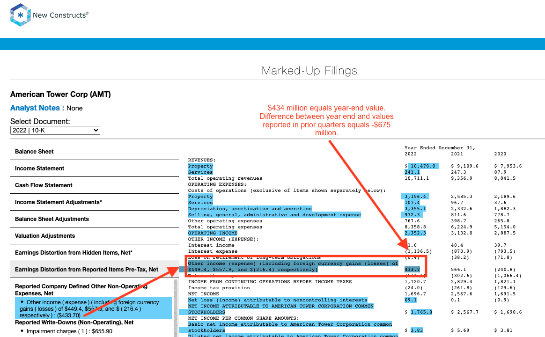Click the highlighted OPERATING INCOME label
Viewport: 545px width, 337px height.
(x=213, y=233)
